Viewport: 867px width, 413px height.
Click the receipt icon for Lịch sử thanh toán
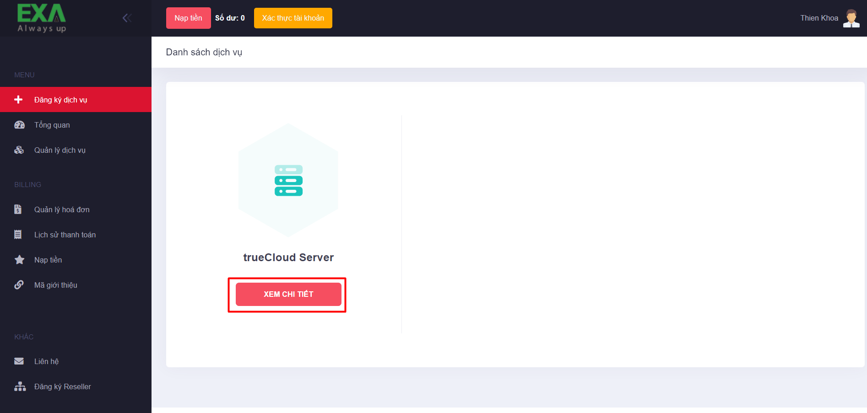tap(18, 235)
